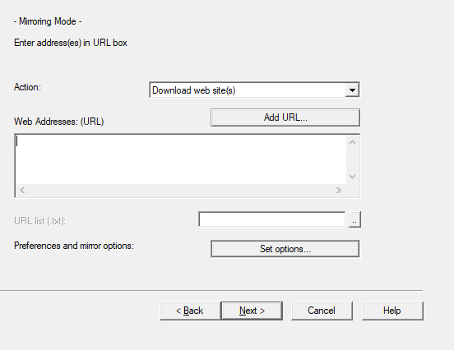The width and height of the screenshot is (454, 350).
Task: Open Set options... for mirror preferences
Action: pyautogui.click(x=285, y=249)
